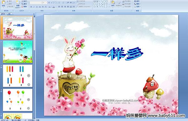Click the Delete (删除) slide command
Screen dimensions: 188x121
24,7
